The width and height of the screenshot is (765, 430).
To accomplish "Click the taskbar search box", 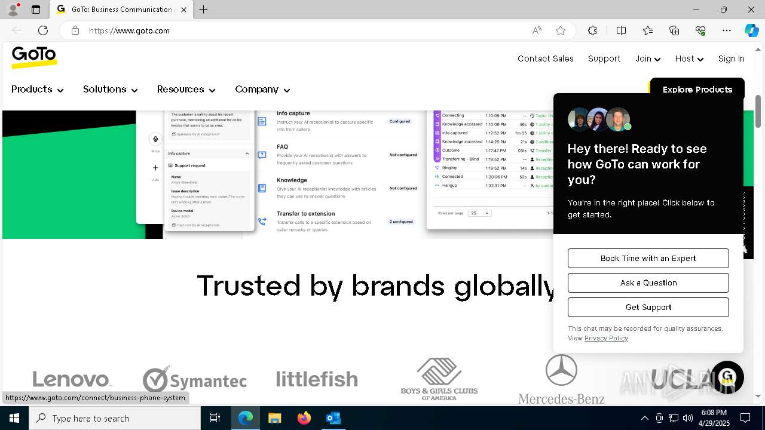I will tap(115, 418).
